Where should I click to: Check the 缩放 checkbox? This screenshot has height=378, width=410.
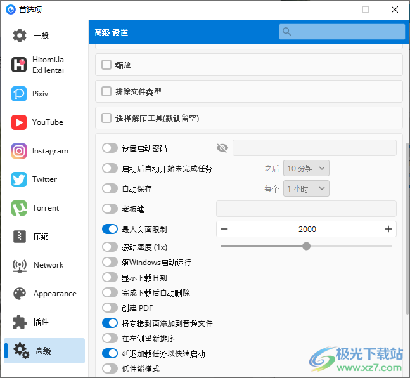coord(106,65)
